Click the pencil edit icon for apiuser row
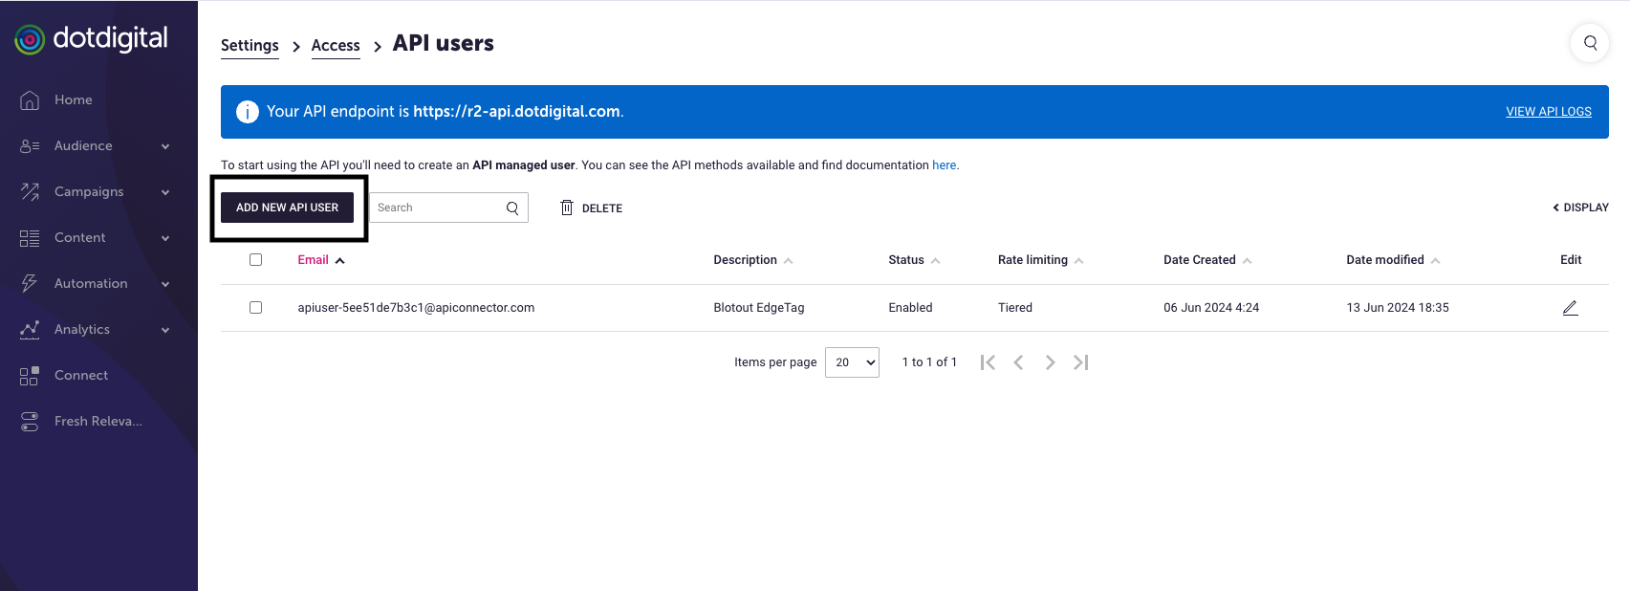1630x591 pixels. (1570, 308)
